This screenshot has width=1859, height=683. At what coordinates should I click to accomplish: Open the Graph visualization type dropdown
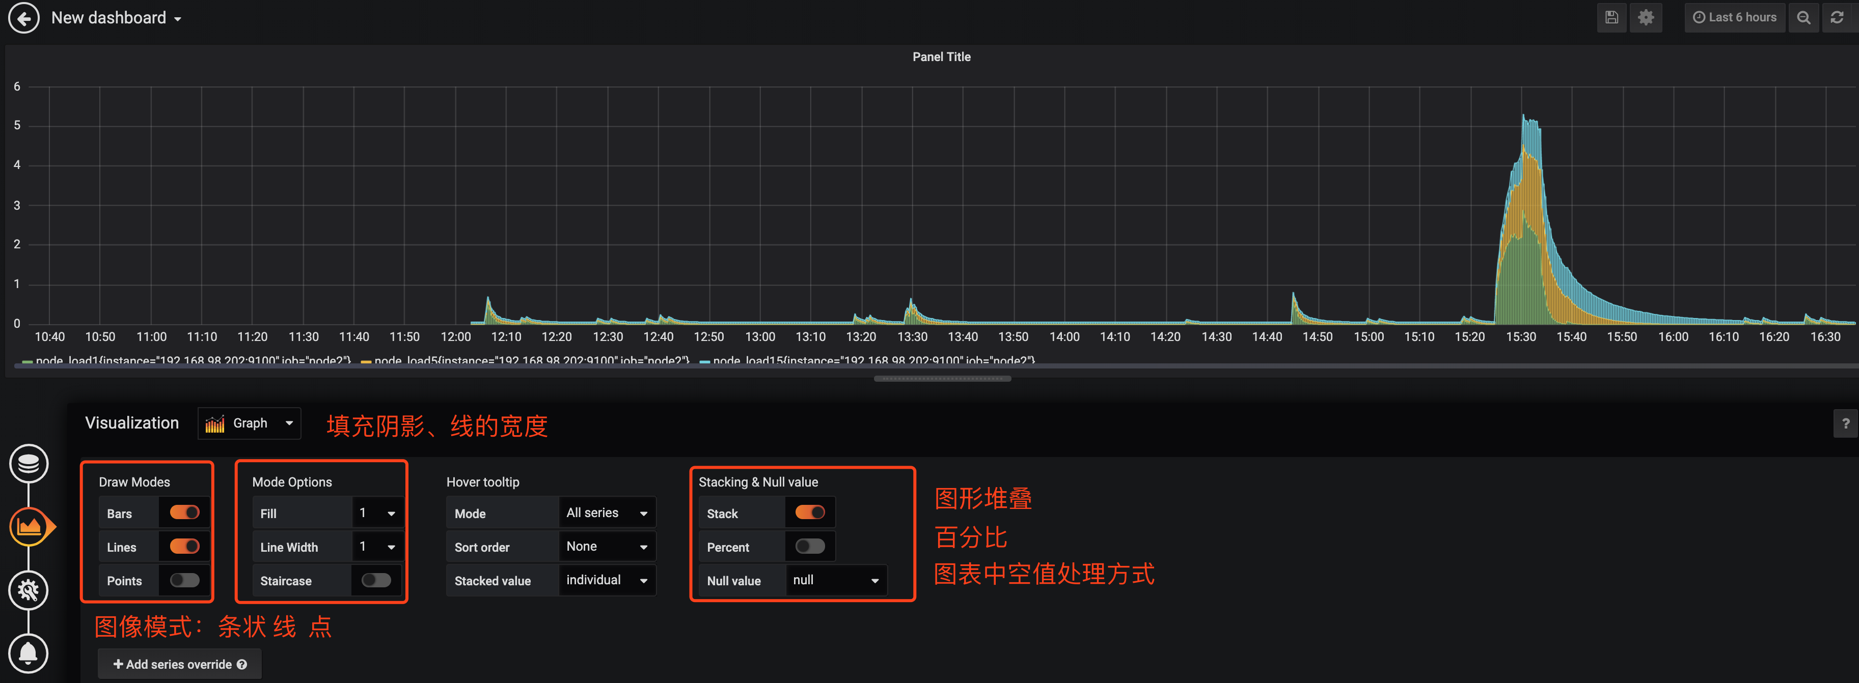pyautogui.click(x=249, y=422)
